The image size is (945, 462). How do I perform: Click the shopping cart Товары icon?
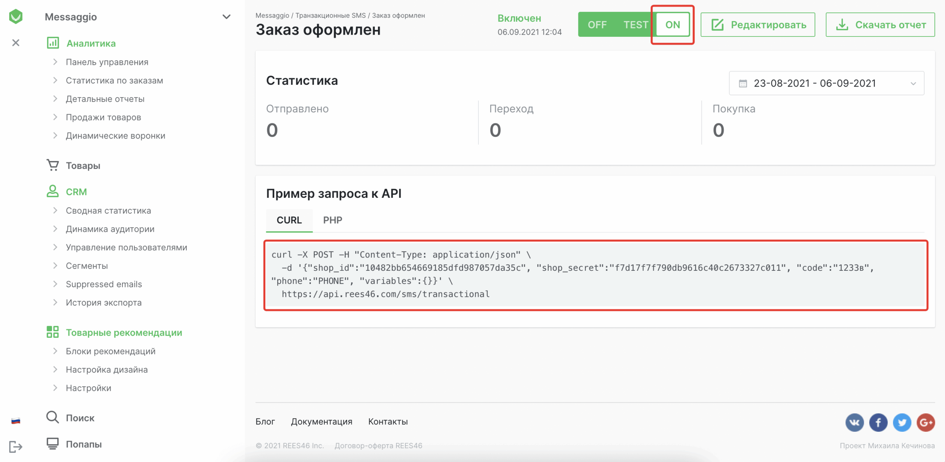(x=53, y=165)
